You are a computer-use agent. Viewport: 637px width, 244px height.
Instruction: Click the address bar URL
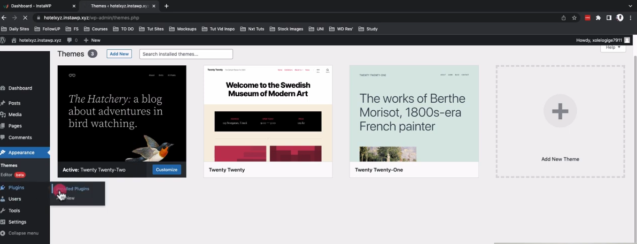coord(92,18)
